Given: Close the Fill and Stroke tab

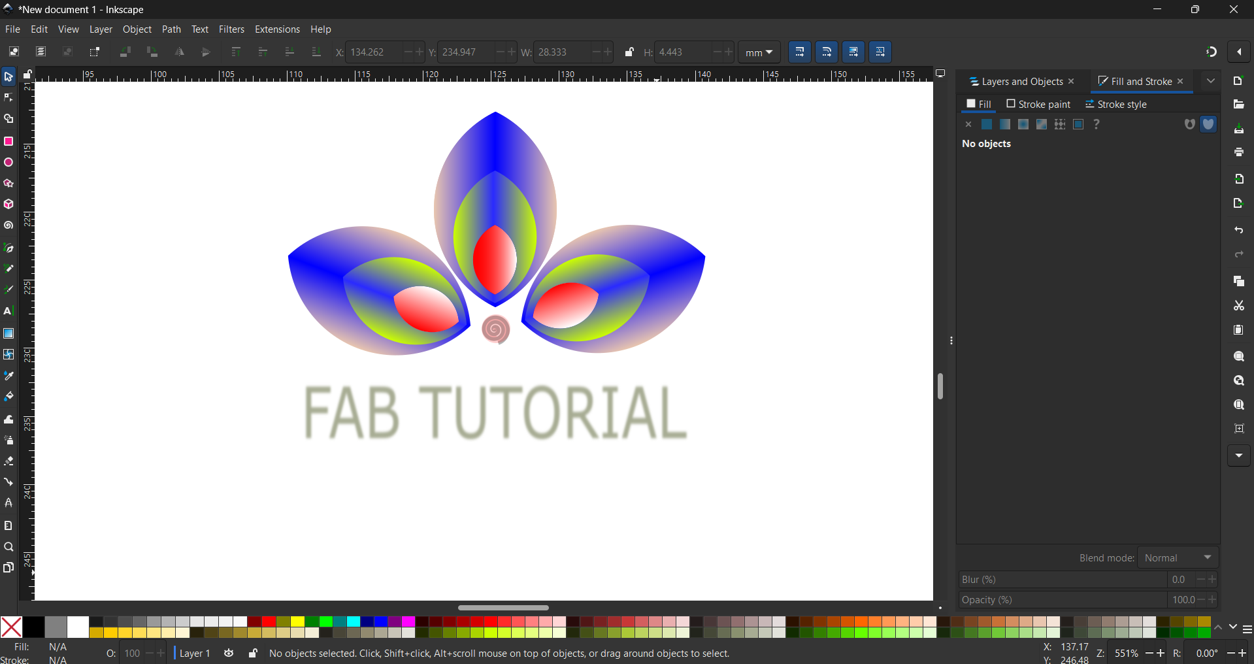Looking at the screenshot, I should point(1180,81).
